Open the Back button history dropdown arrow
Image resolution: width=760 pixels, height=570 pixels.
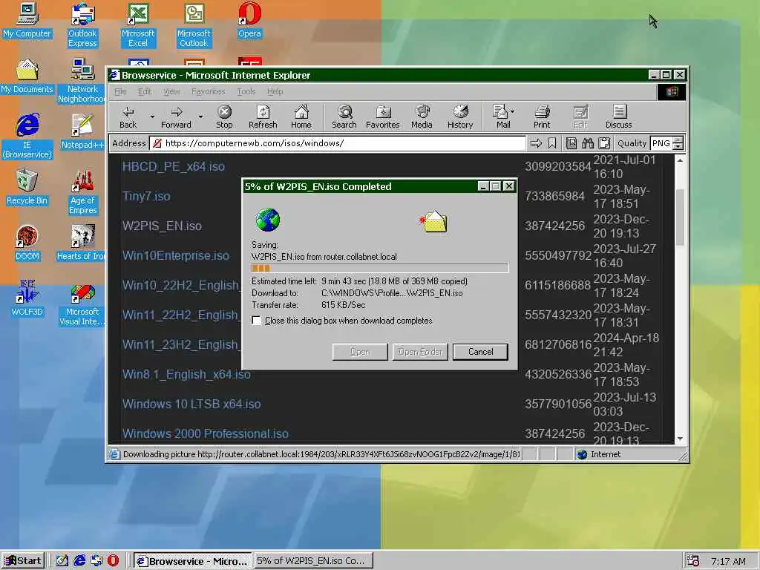(x=152, y=117)
